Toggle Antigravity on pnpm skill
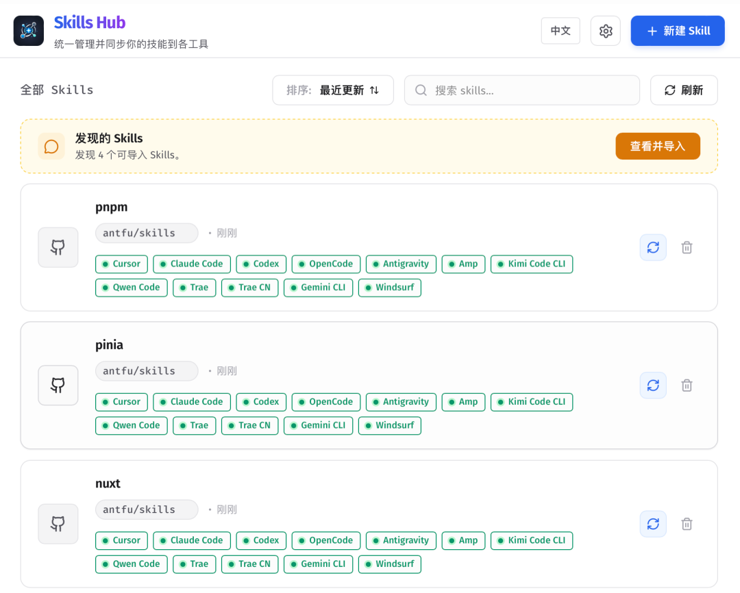The image size is (740, 593). click(401, 264)
